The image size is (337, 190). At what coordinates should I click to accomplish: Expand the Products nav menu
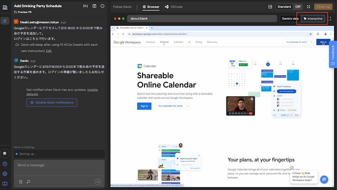[164, 42]
